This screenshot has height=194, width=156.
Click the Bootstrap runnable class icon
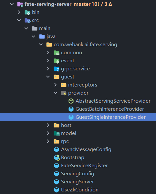(x=57, y=158)
